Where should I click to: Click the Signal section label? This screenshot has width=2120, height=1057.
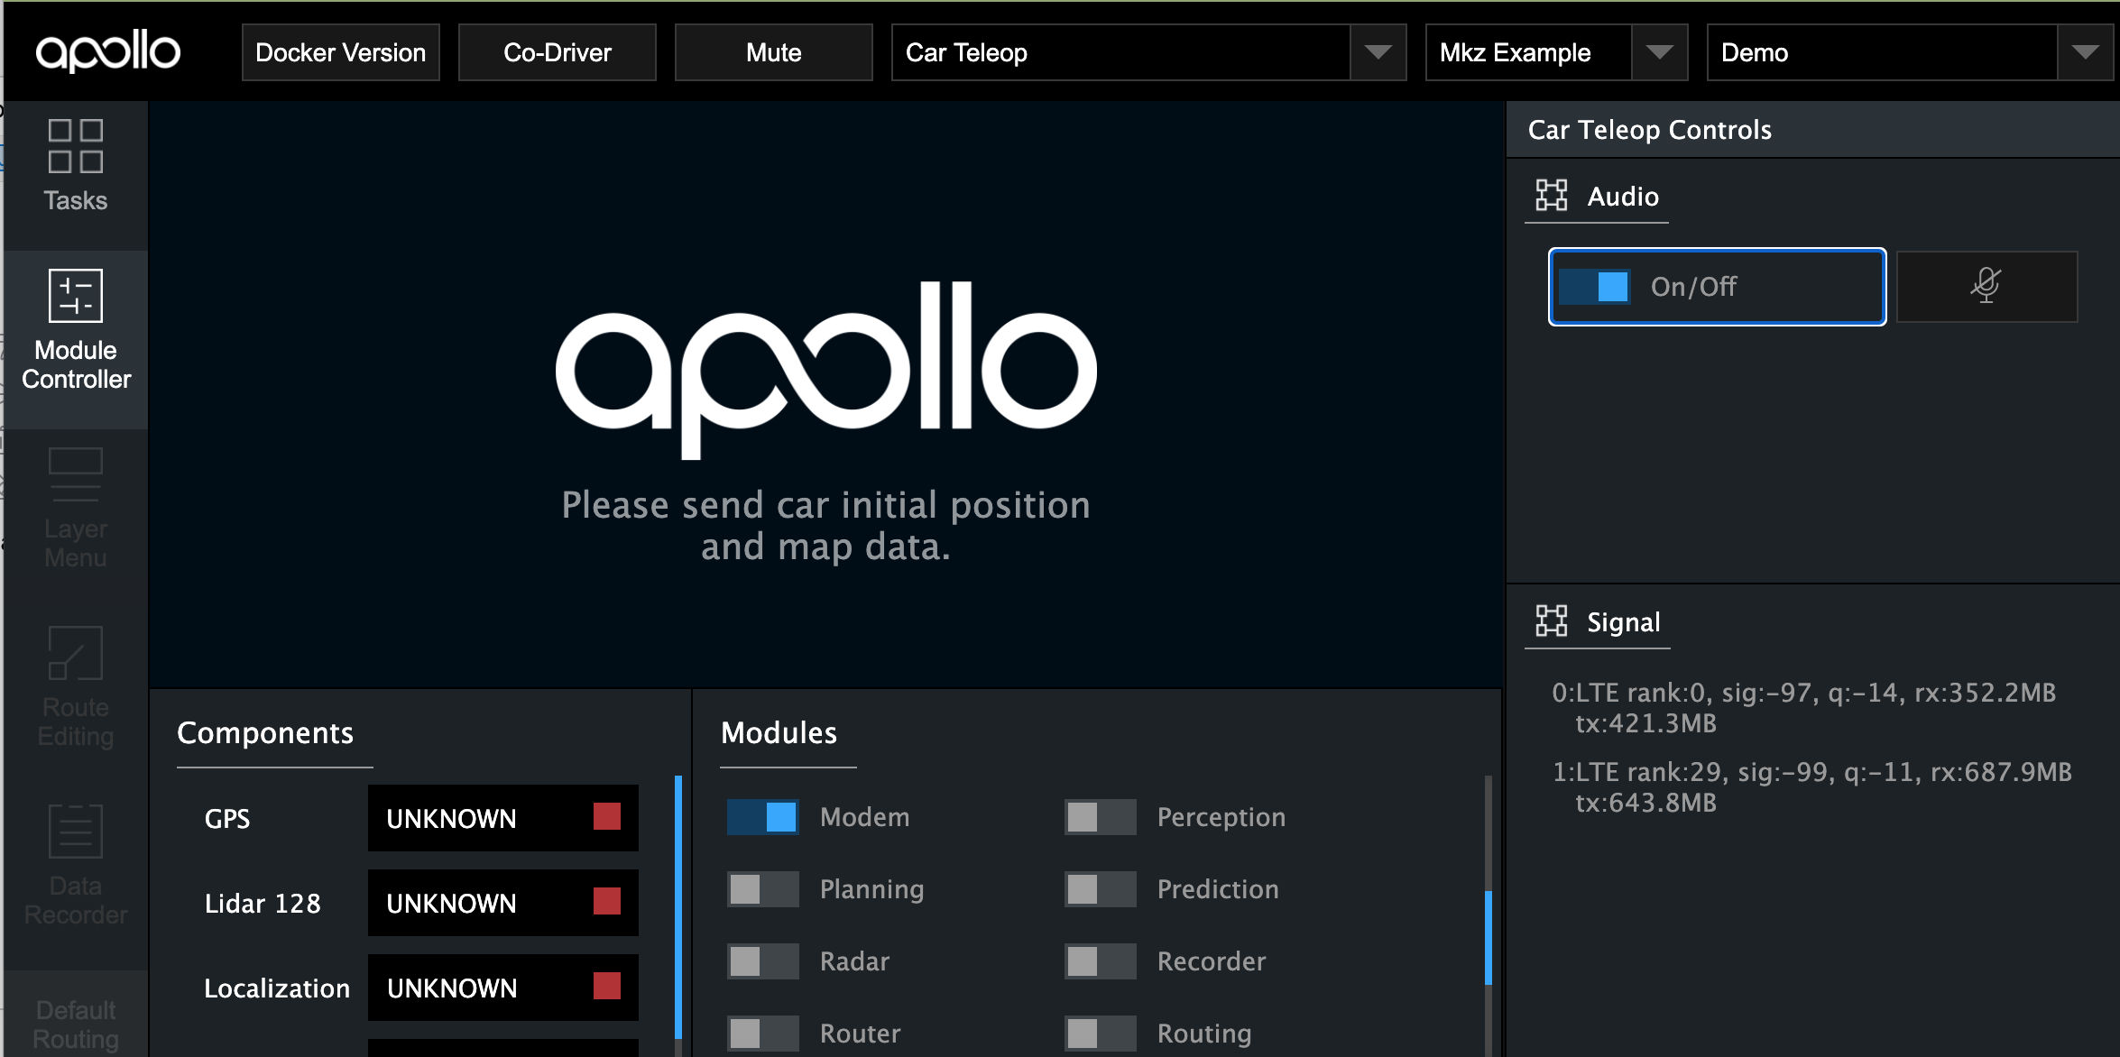pos(1624,622)
